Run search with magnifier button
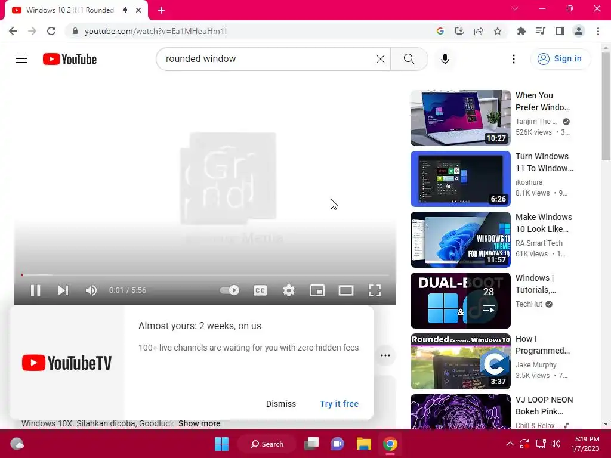The height and width of the screenshot is (458, 611). (x=409, y=59)
